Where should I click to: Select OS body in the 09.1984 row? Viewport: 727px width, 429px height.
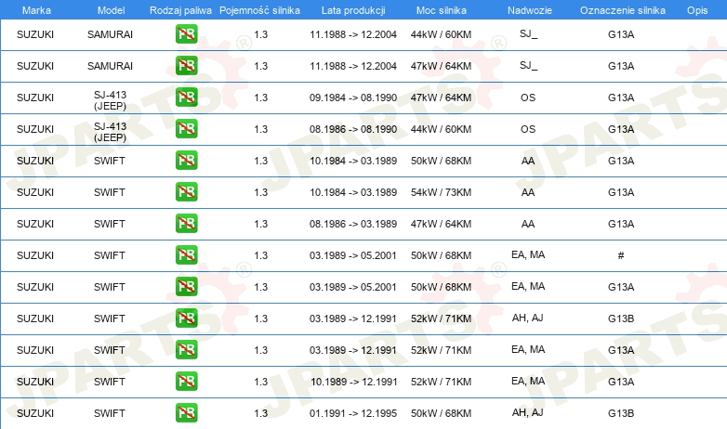tap(528, 97)
